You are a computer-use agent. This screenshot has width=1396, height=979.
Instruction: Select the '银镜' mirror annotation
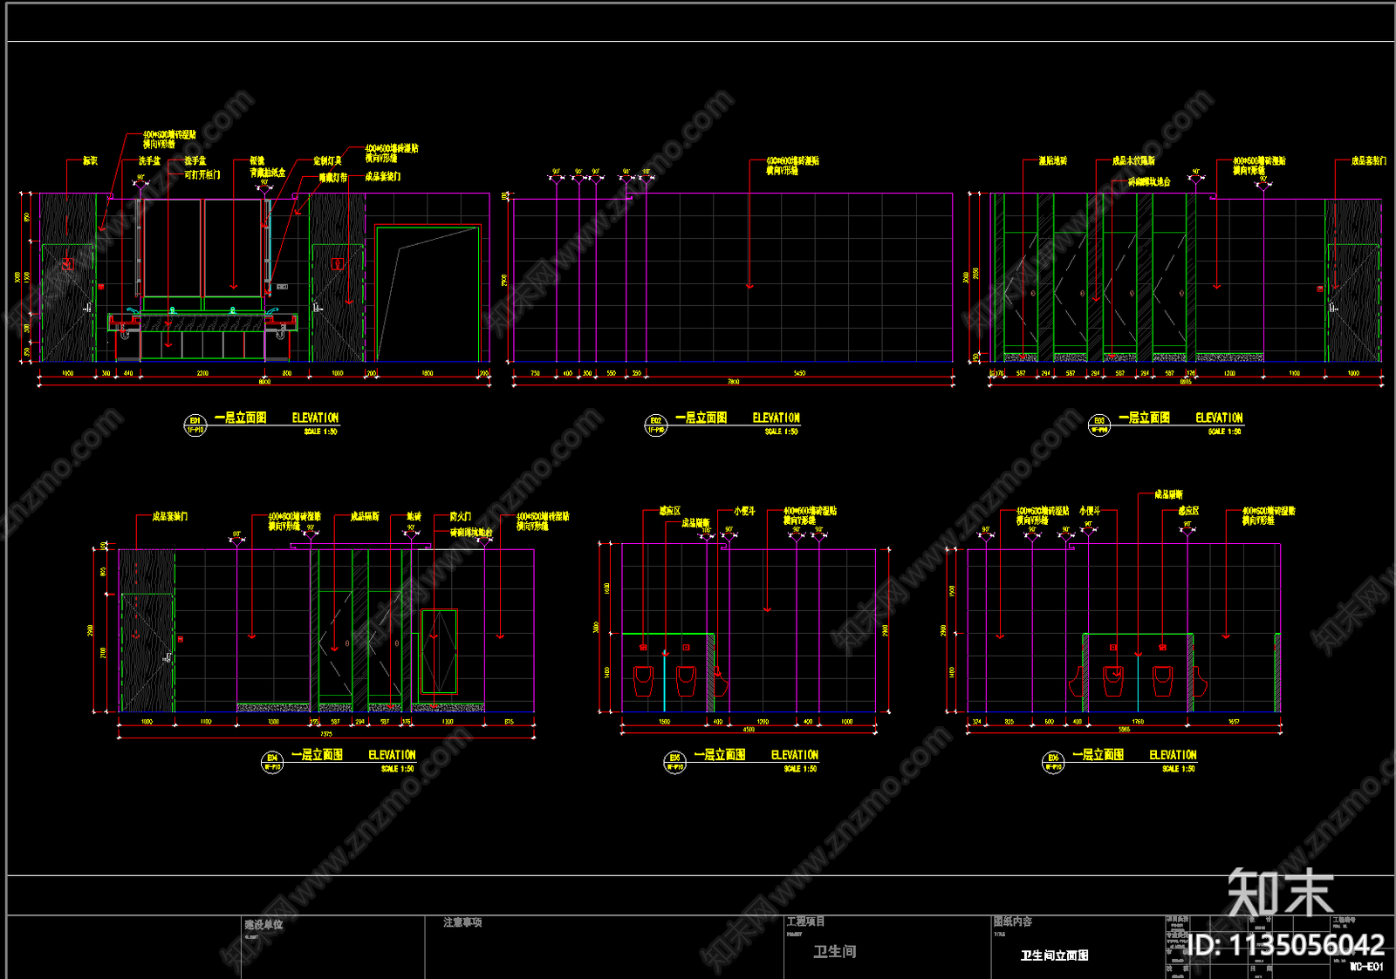[257, 160]
